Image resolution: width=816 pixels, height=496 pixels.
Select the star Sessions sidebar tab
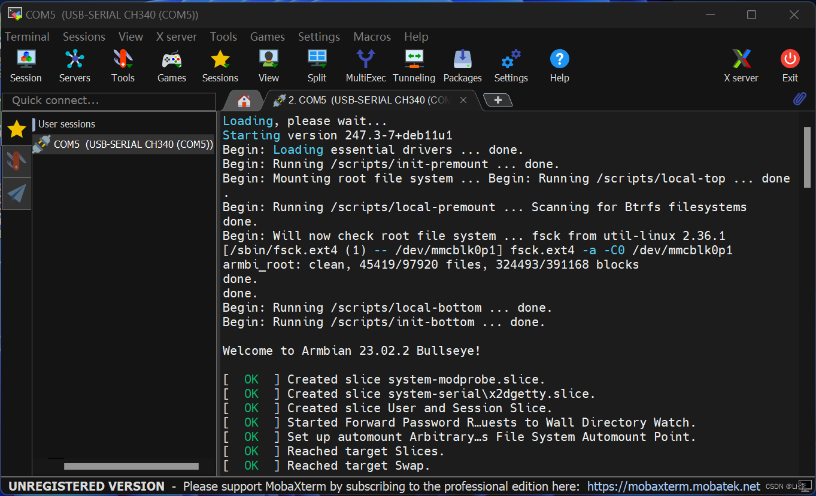(x=17, y=129)
